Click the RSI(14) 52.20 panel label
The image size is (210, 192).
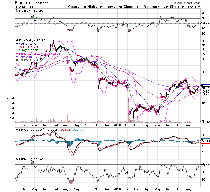(31, 11)
